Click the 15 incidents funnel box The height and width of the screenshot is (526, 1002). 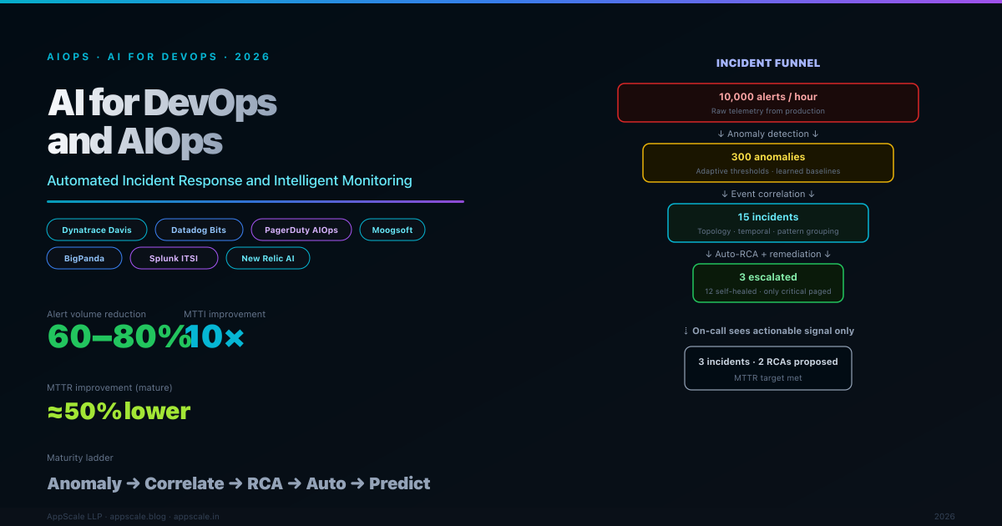click(x=767, y=223)
